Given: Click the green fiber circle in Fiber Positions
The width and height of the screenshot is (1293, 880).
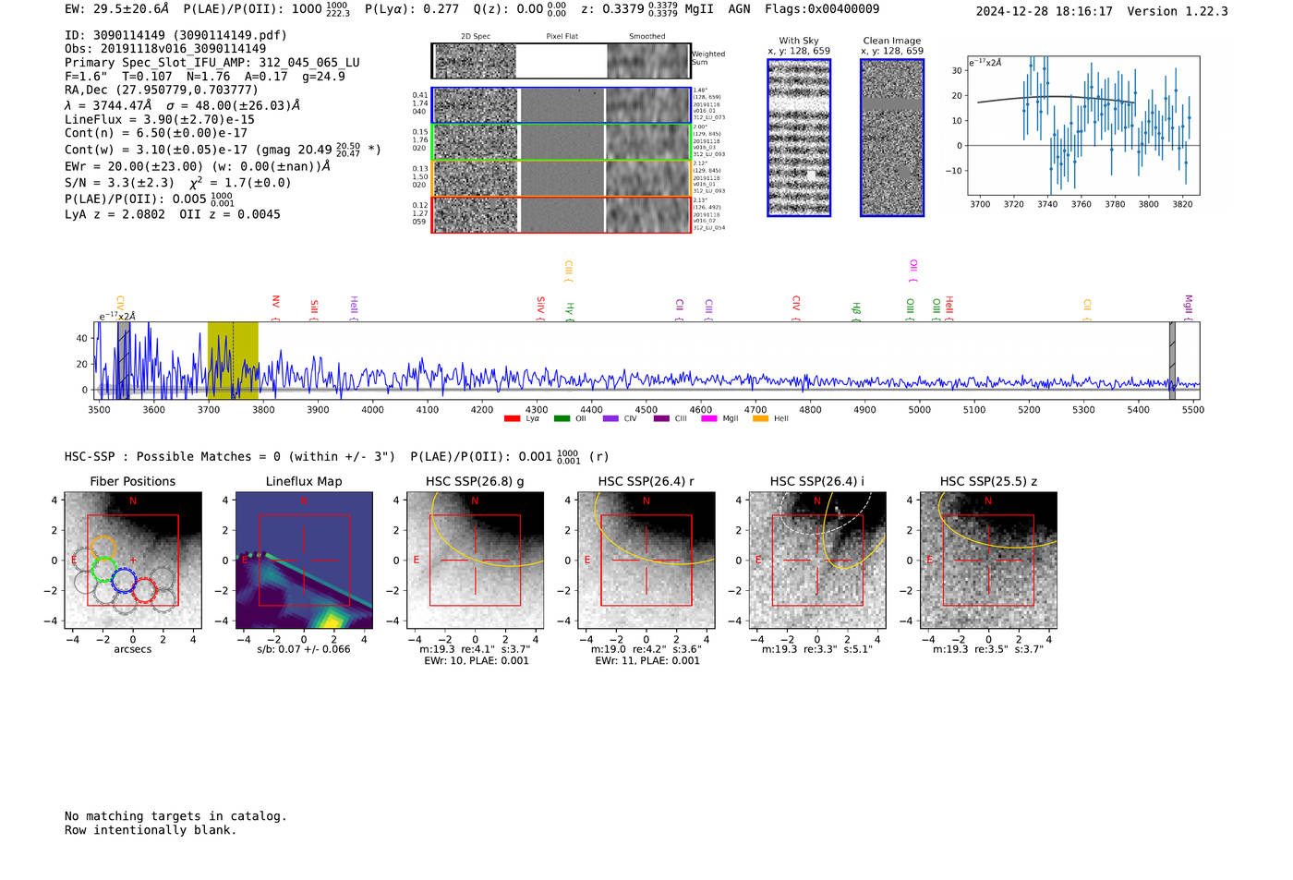Looking at the screenshot, I should tap(103, 570).
